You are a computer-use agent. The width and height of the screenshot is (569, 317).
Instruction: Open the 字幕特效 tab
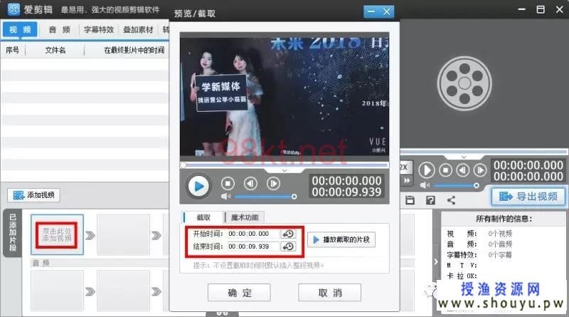(99, 29)
